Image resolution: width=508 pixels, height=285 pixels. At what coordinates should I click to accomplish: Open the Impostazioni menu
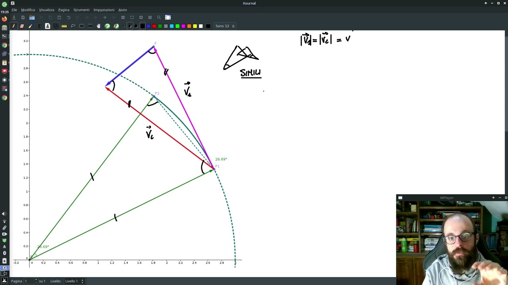[104, 10]
